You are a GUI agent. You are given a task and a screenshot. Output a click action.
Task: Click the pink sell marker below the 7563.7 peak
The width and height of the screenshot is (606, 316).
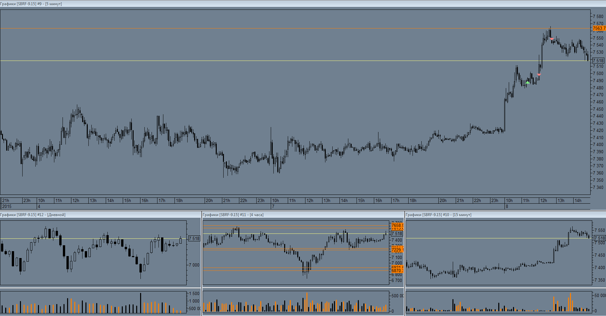click(x=552, y=39)
